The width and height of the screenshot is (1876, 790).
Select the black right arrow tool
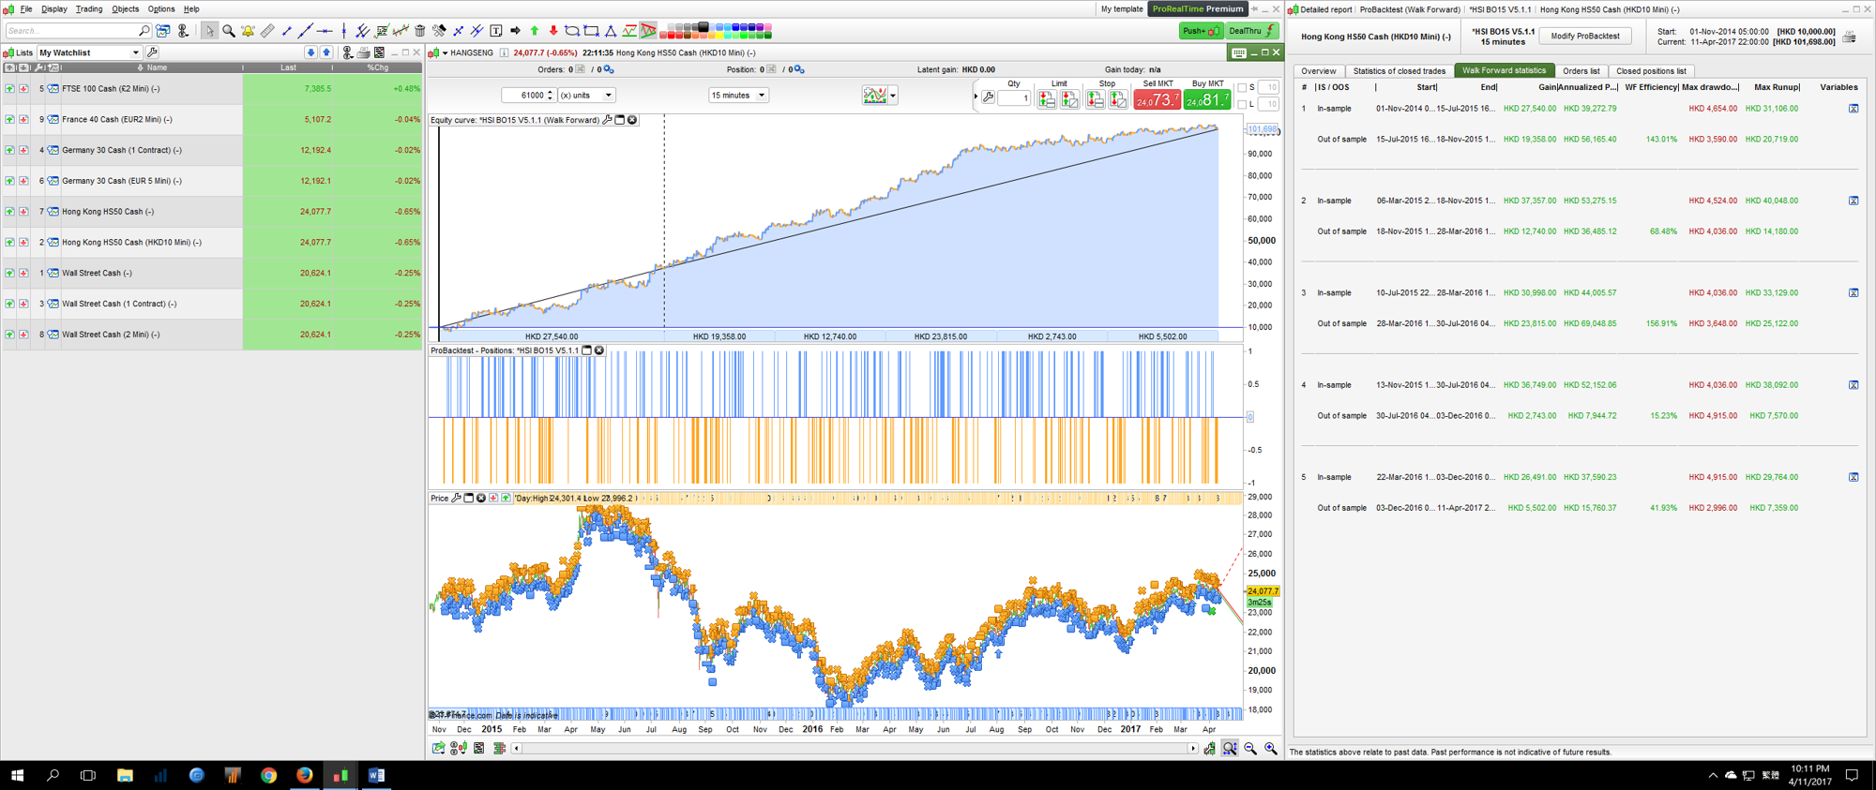515,31
